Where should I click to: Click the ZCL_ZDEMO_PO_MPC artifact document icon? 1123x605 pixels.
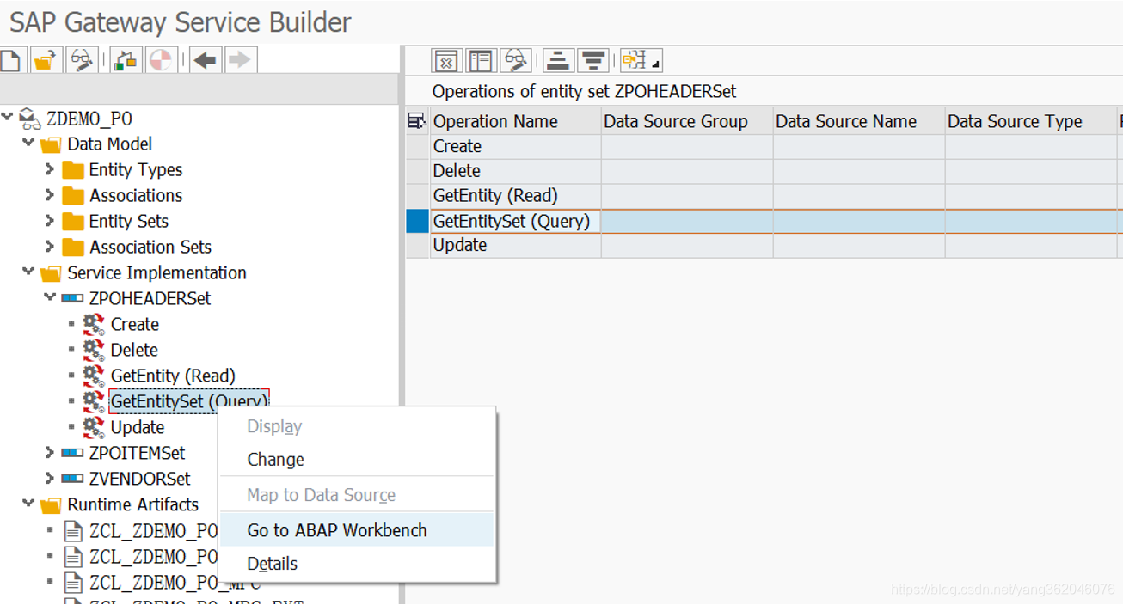pyautogui.click(x=73, y=582)
